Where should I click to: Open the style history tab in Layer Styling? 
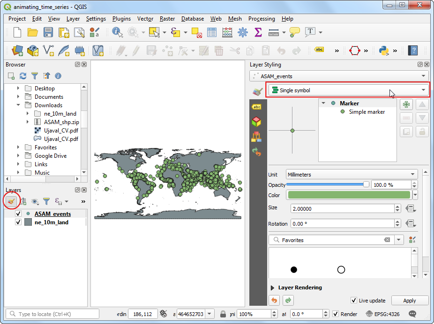pyautogui.click(x=256, y=149)
